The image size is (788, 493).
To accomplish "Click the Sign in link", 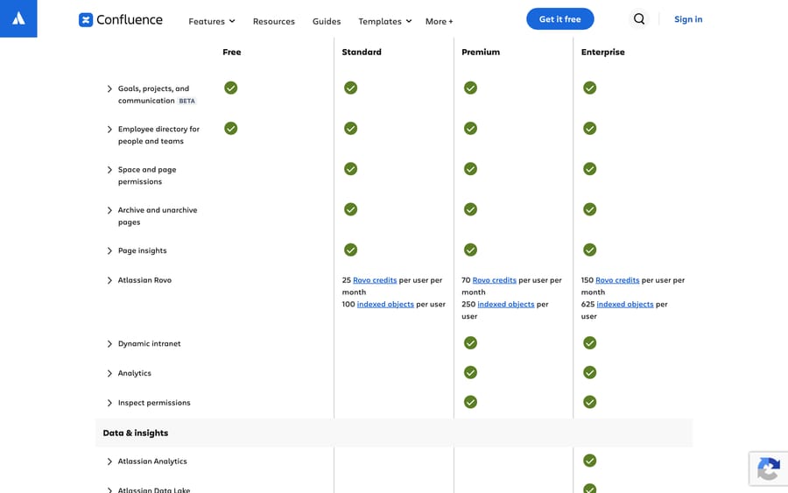I will 688,19.
